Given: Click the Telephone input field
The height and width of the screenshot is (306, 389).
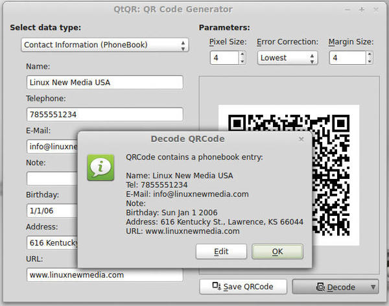Looking at the screenshot, I should tap(104, 114).
